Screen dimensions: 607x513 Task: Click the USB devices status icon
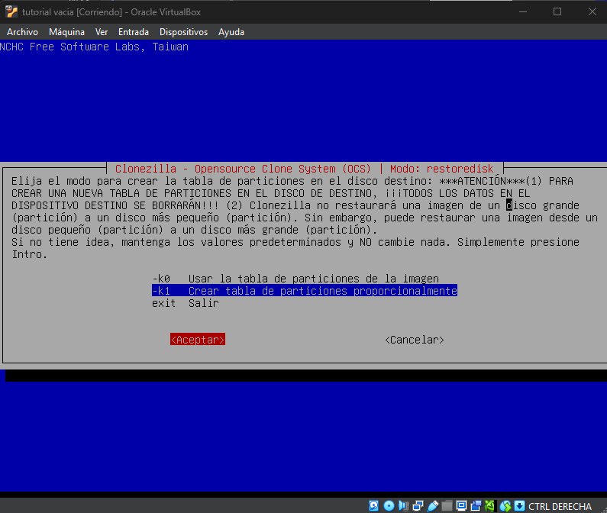[x=433, y=505]
